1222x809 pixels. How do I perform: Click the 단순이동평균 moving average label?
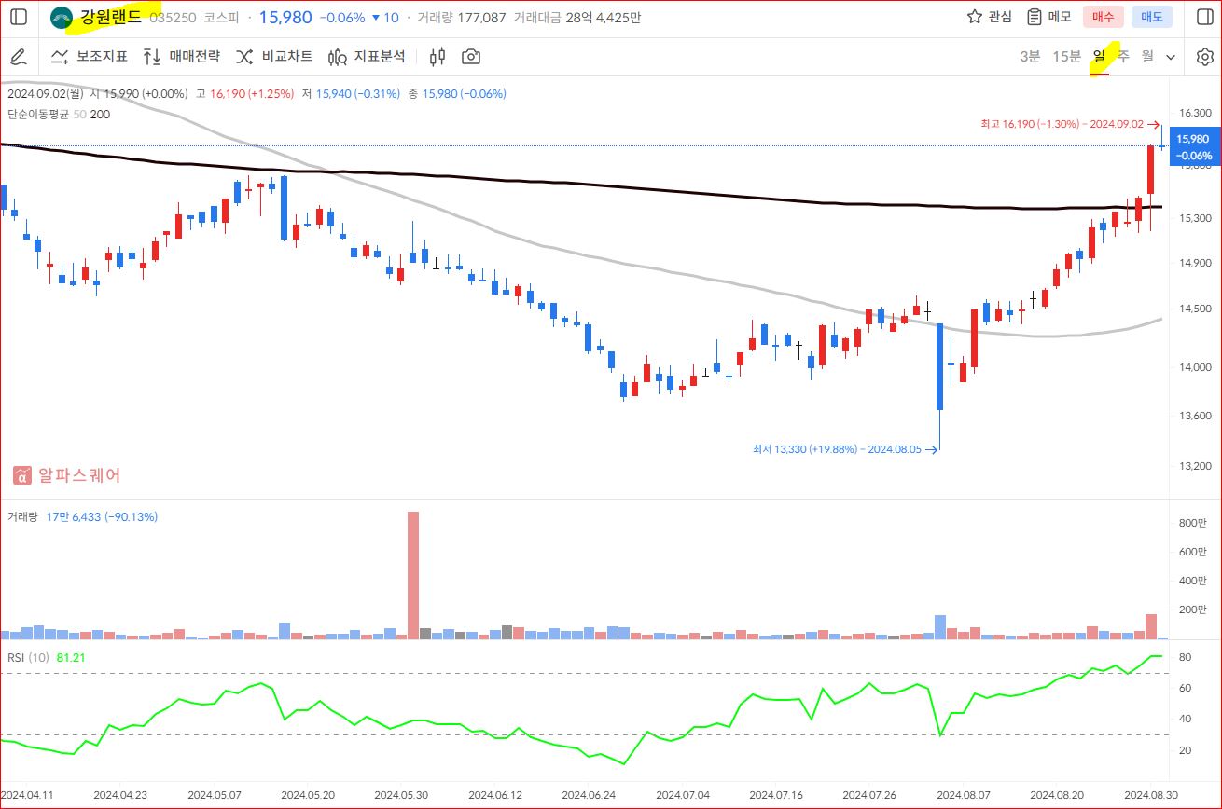coord(37,115)
